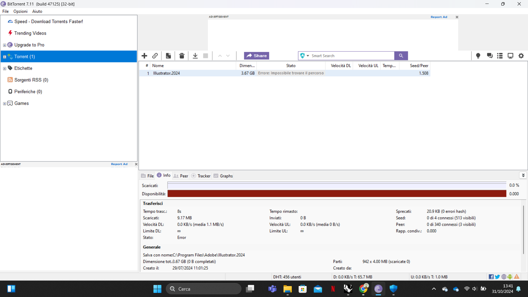Expand the Upgrade to Pro node
This screenshot has height=297, width=528.
(x=4, y=45)
